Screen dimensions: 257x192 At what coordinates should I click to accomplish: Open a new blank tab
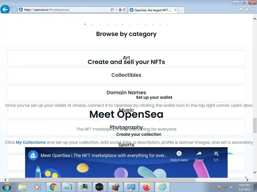pyautogui.click(x=181, y=10)
